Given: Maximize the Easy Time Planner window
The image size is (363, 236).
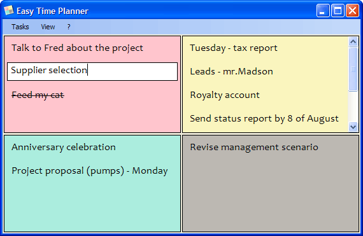Looking at the screenshot, I should point(338,11).
